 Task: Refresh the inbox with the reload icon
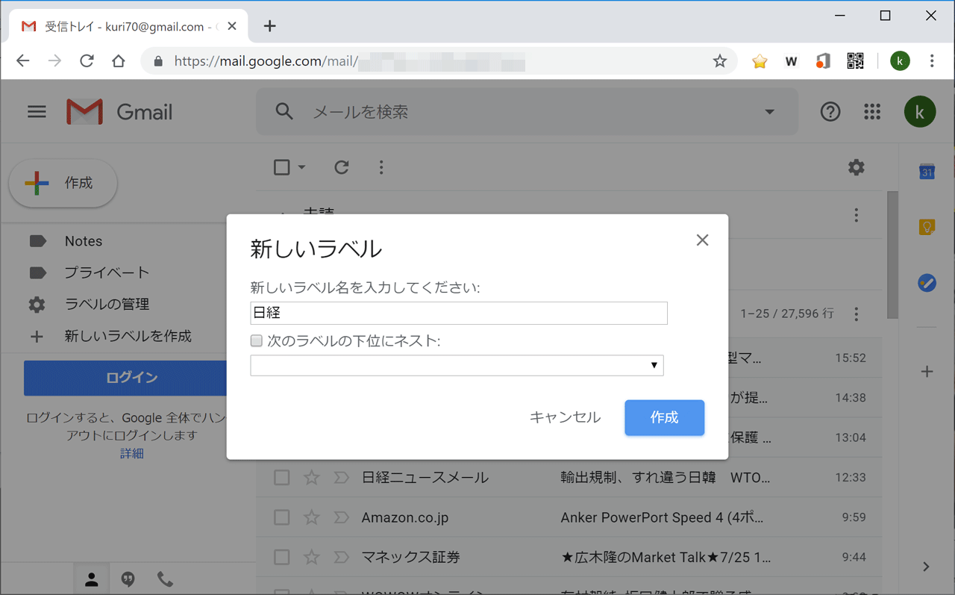342,167
